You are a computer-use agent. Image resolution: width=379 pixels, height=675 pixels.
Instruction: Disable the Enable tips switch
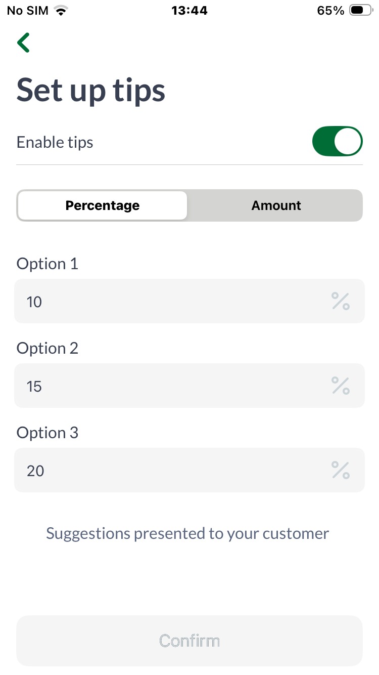pos(337,142)
